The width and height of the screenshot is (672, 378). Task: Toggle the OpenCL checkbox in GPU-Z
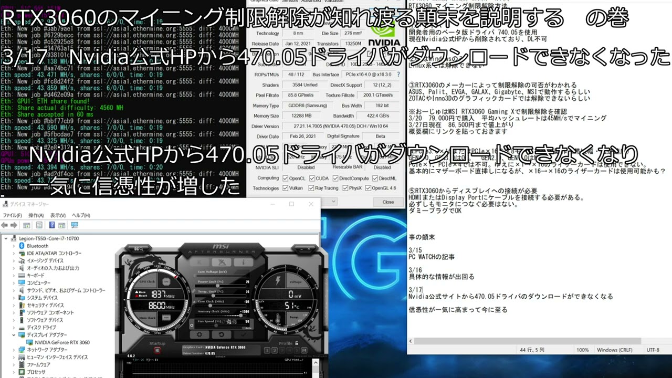click(286, 178)
